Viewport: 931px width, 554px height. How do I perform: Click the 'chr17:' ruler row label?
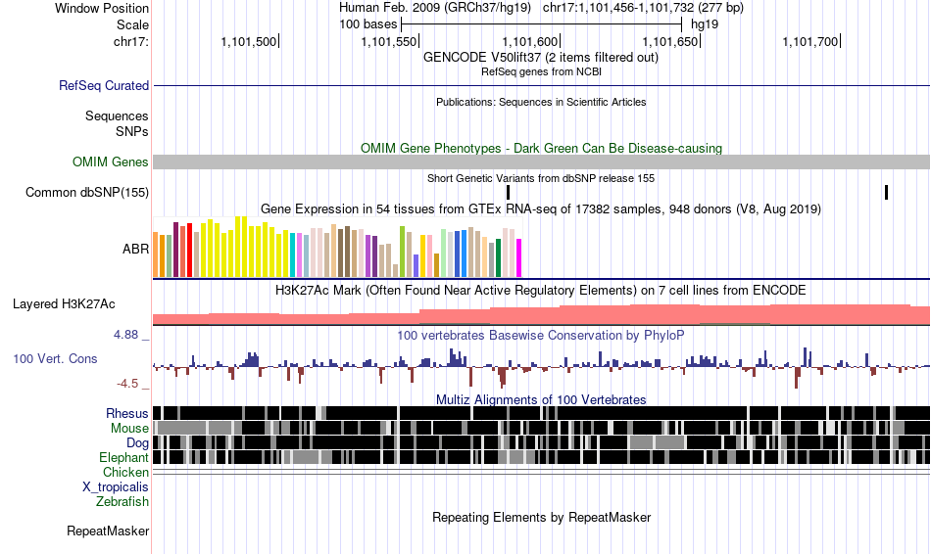coord(131,41)
